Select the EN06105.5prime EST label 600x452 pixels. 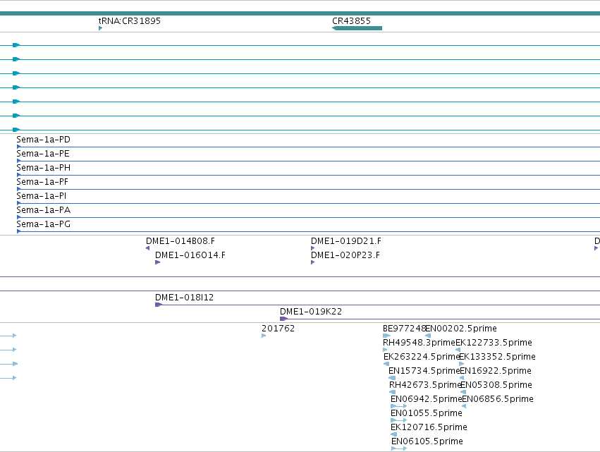[x=427, y=442]
